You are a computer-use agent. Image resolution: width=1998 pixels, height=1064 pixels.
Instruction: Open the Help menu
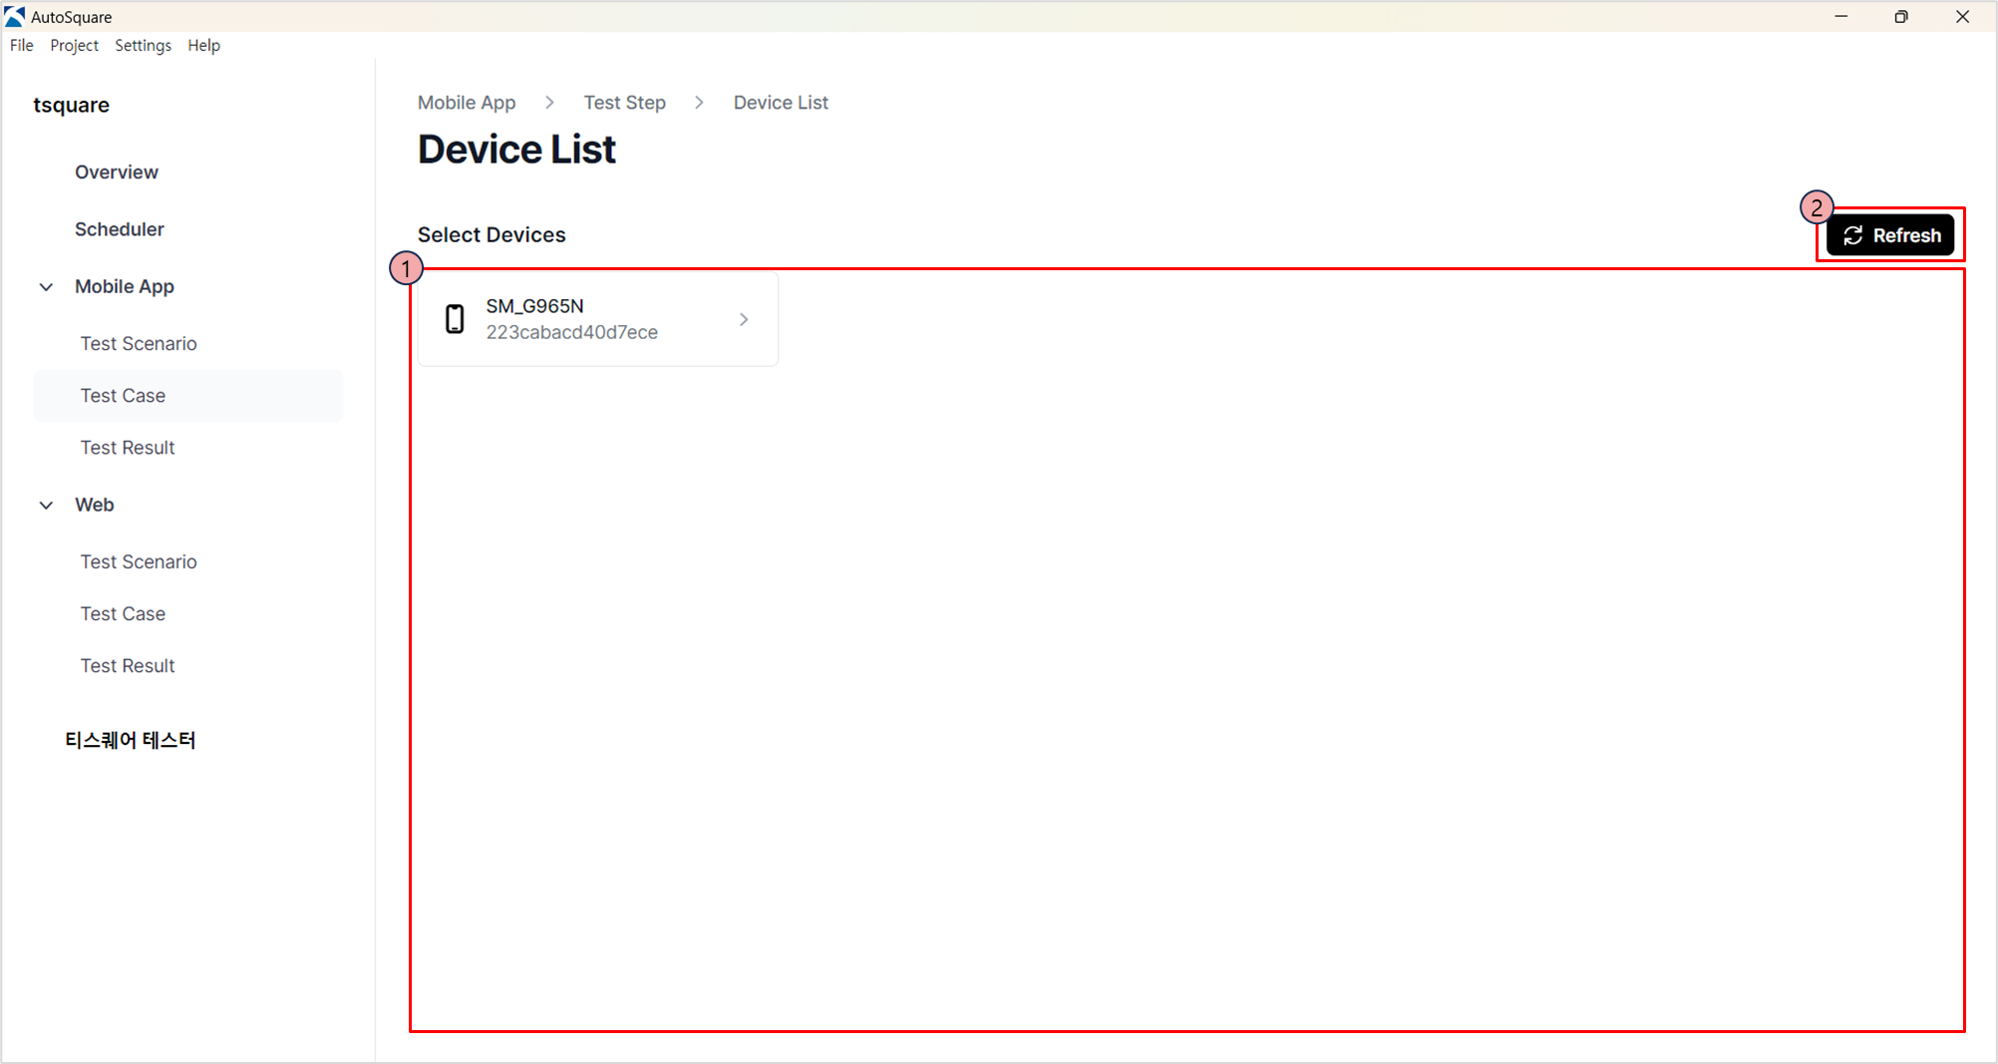pyautogui.click(x=203, y=46)
